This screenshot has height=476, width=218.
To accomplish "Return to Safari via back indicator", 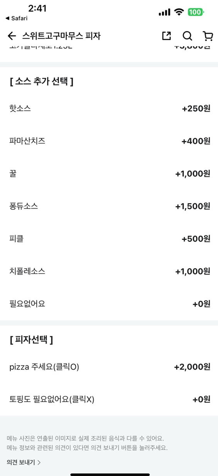I will [x=17, y=18].
